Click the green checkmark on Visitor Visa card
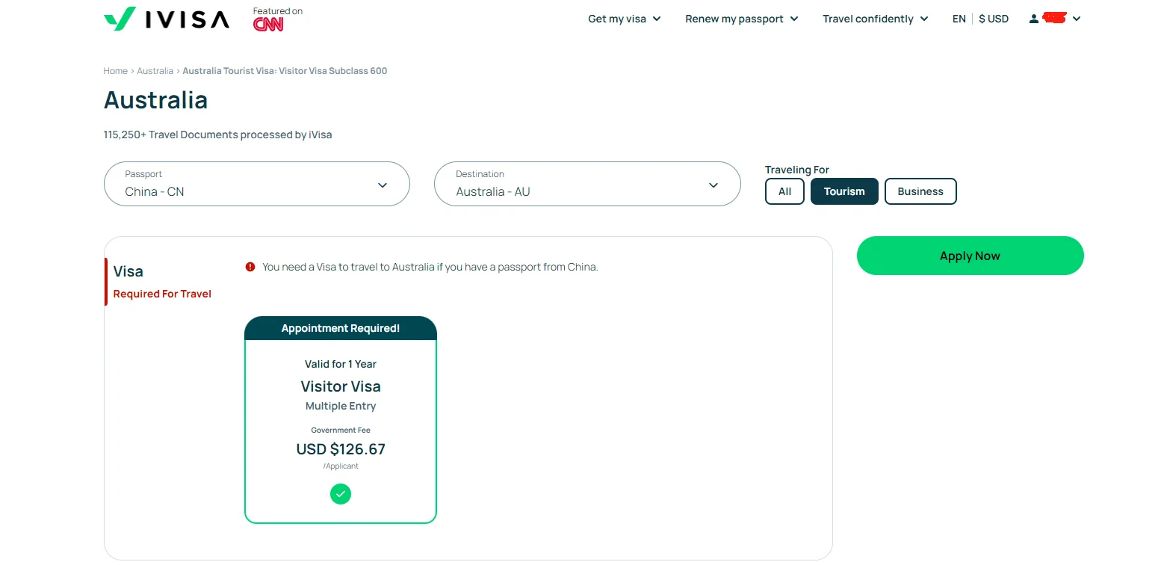This screenshot has height=565, width=1164. pyautogui.click(x=341, y=493)
